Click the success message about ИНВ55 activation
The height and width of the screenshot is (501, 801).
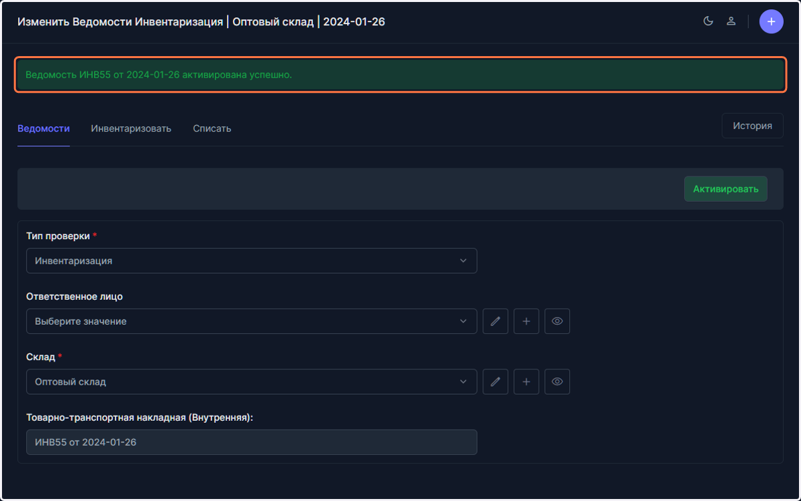tap(400, 75)
